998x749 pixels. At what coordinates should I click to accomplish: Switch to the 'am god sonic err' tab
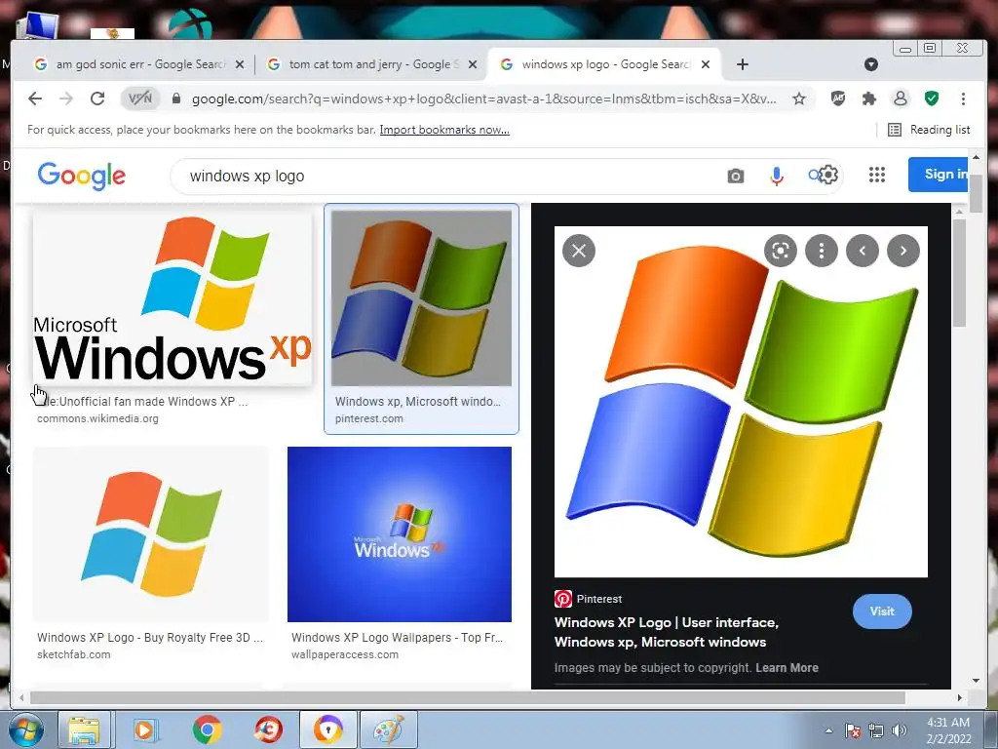coord(140,64)
